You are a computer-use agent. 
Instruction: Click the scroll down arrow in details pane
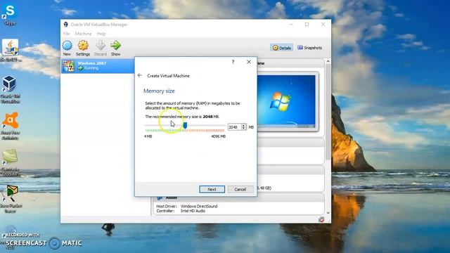[328, 213]
